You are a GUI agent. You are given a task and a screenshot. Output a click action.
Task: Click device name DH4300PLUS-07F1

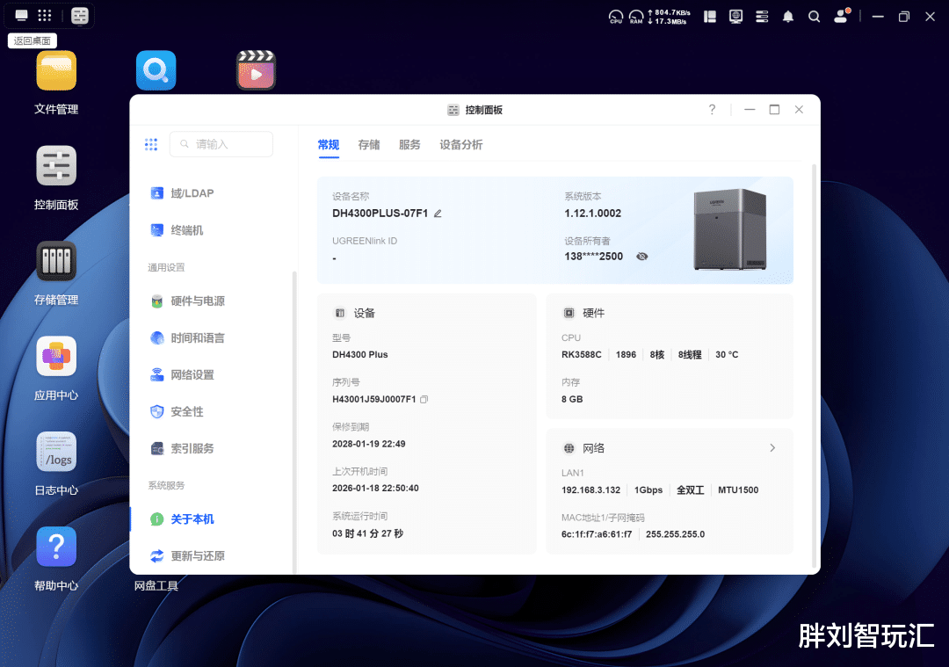380,213
